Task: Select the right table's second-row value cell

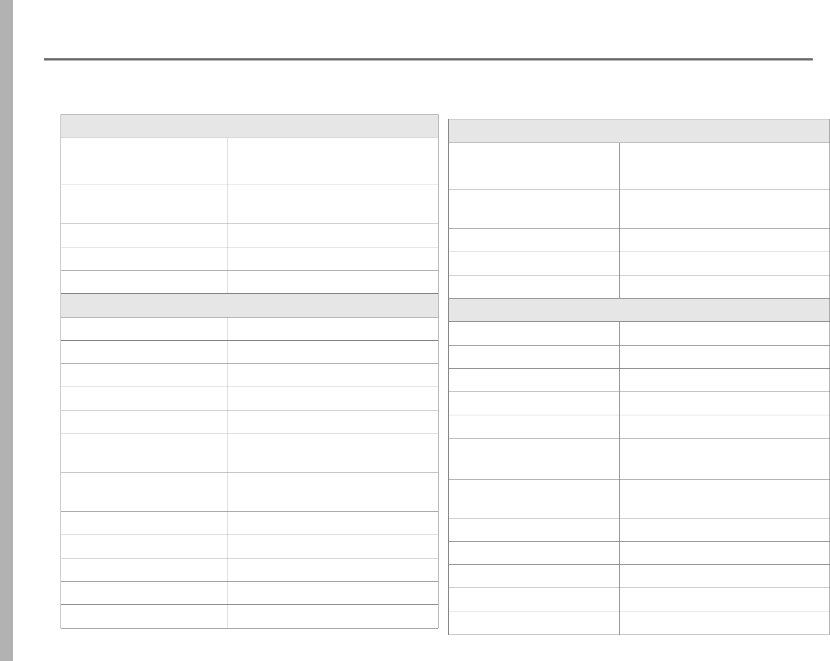Action: (x=725, y=209)
